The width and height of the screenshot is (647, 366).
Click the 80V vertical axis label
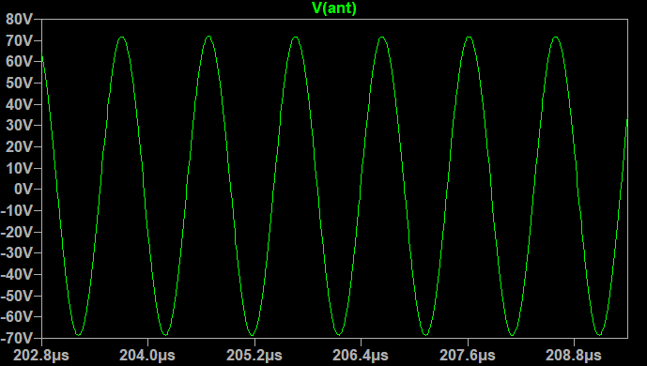click(19, 19)
